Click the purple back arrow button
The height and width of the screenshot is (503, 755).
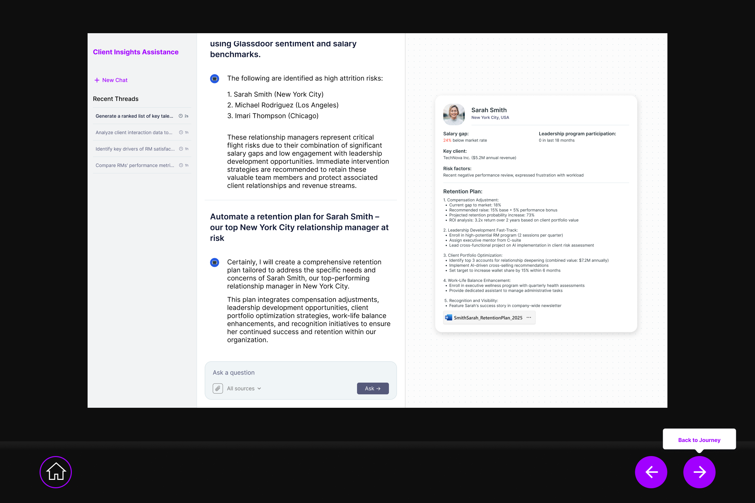(651, 472)
